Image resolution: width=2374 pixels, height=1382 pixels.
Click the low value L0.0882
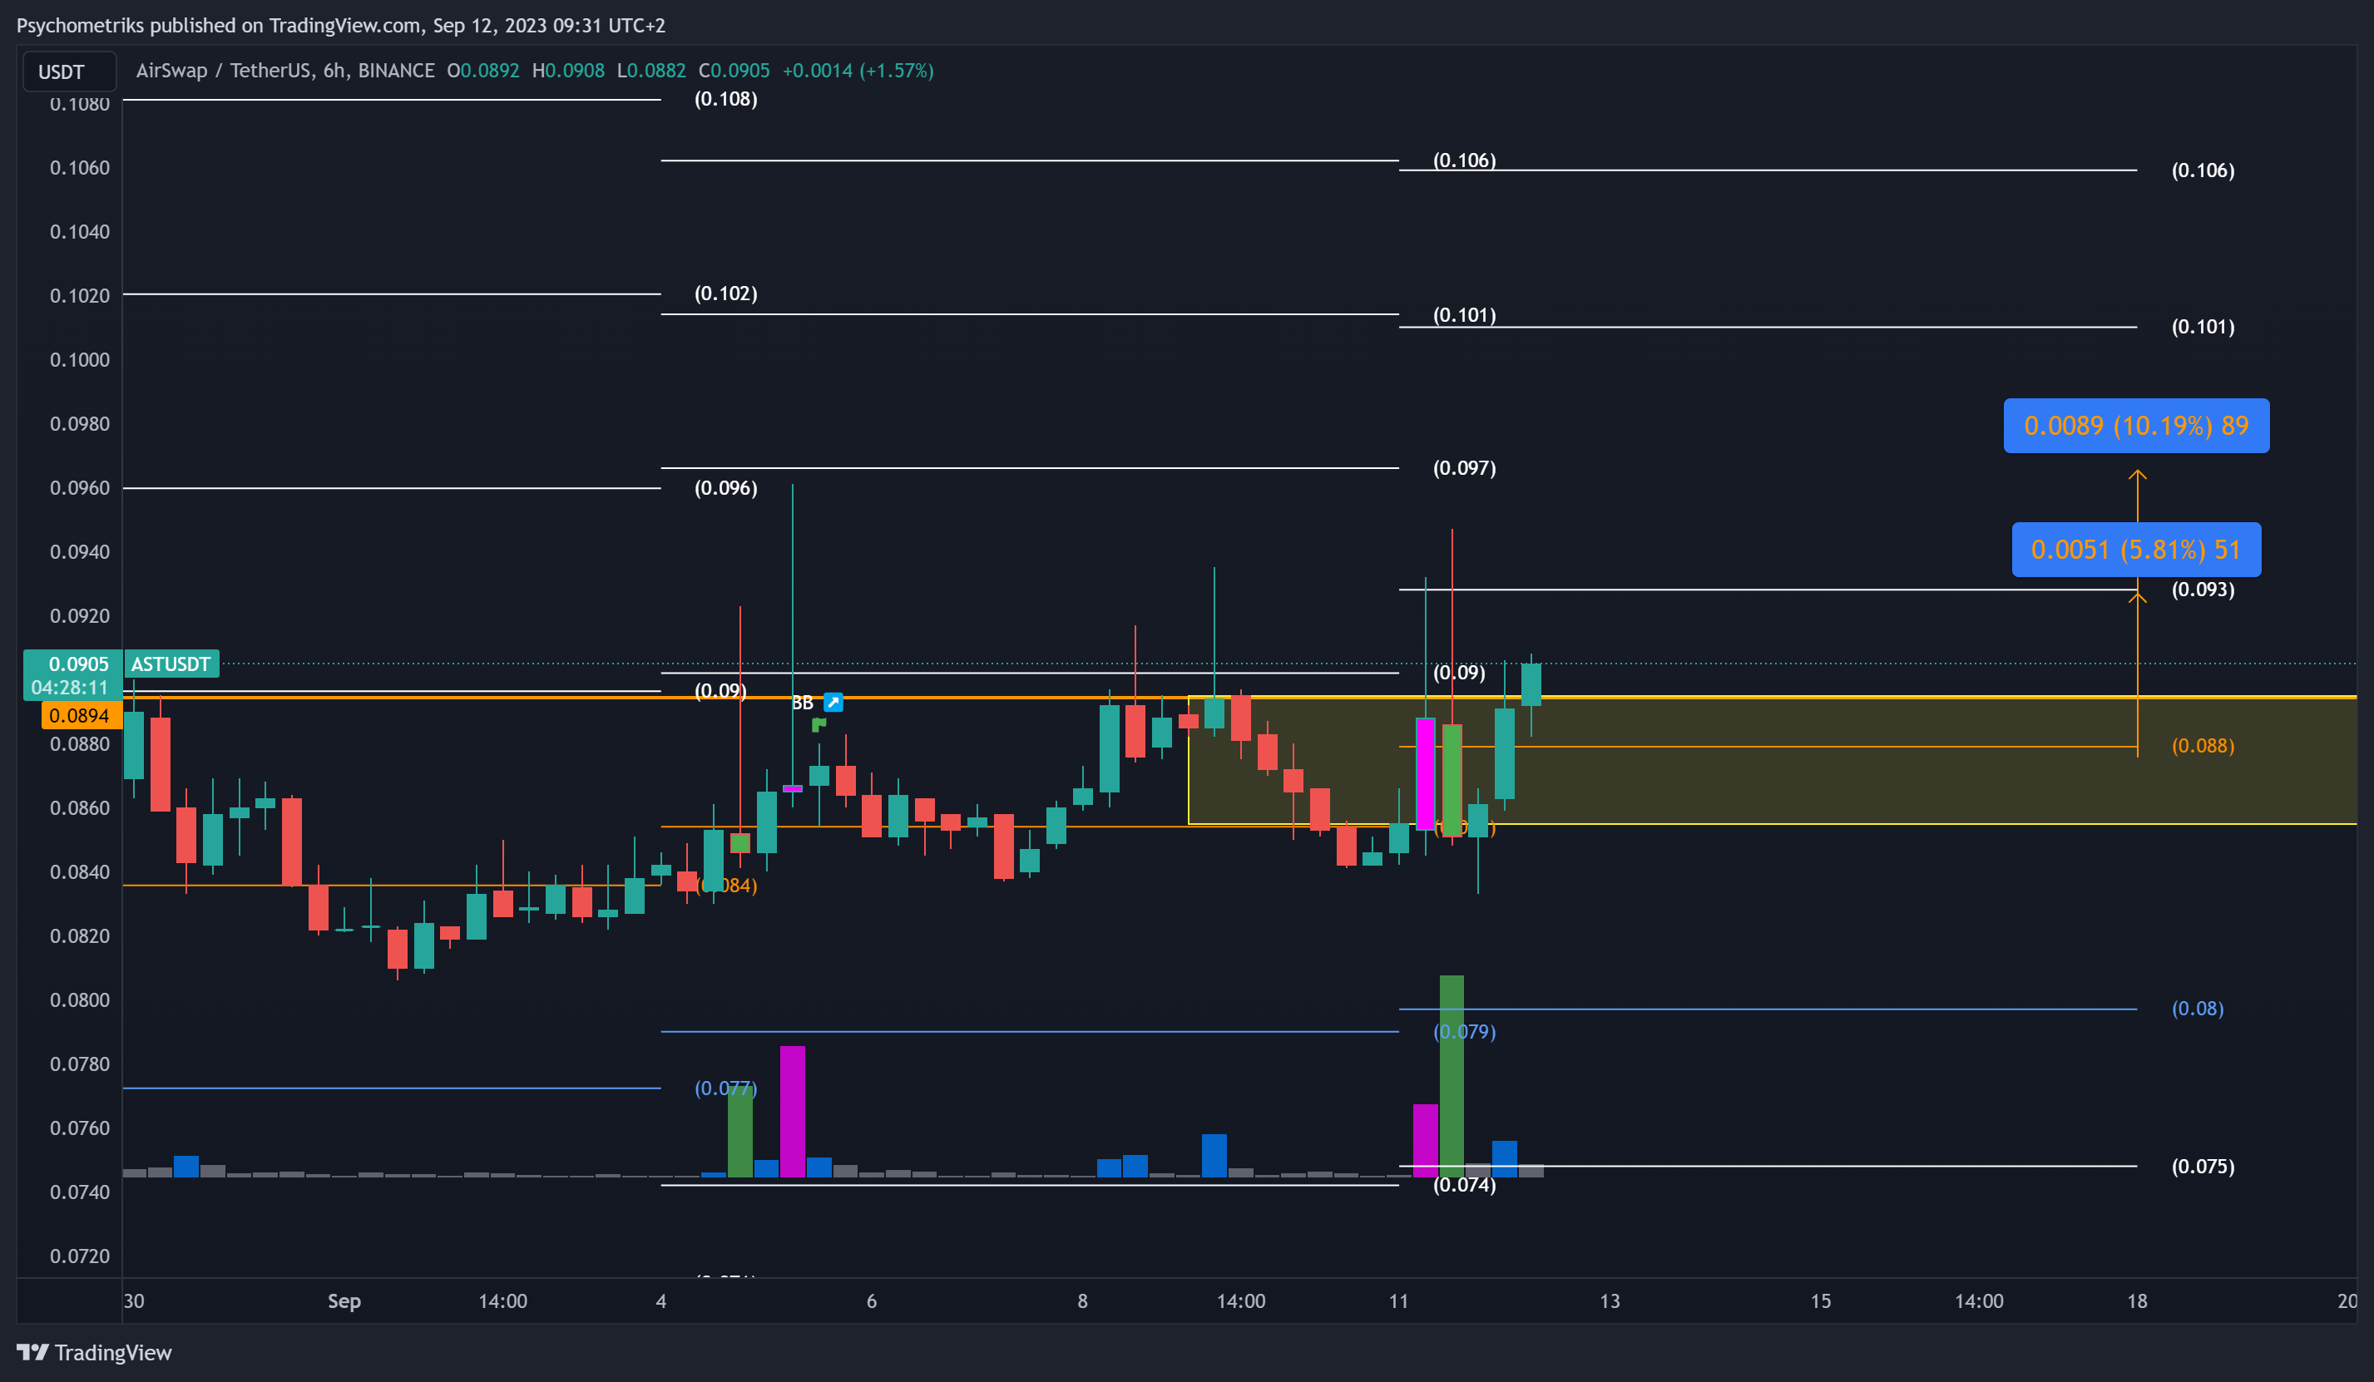coord(651,71)
